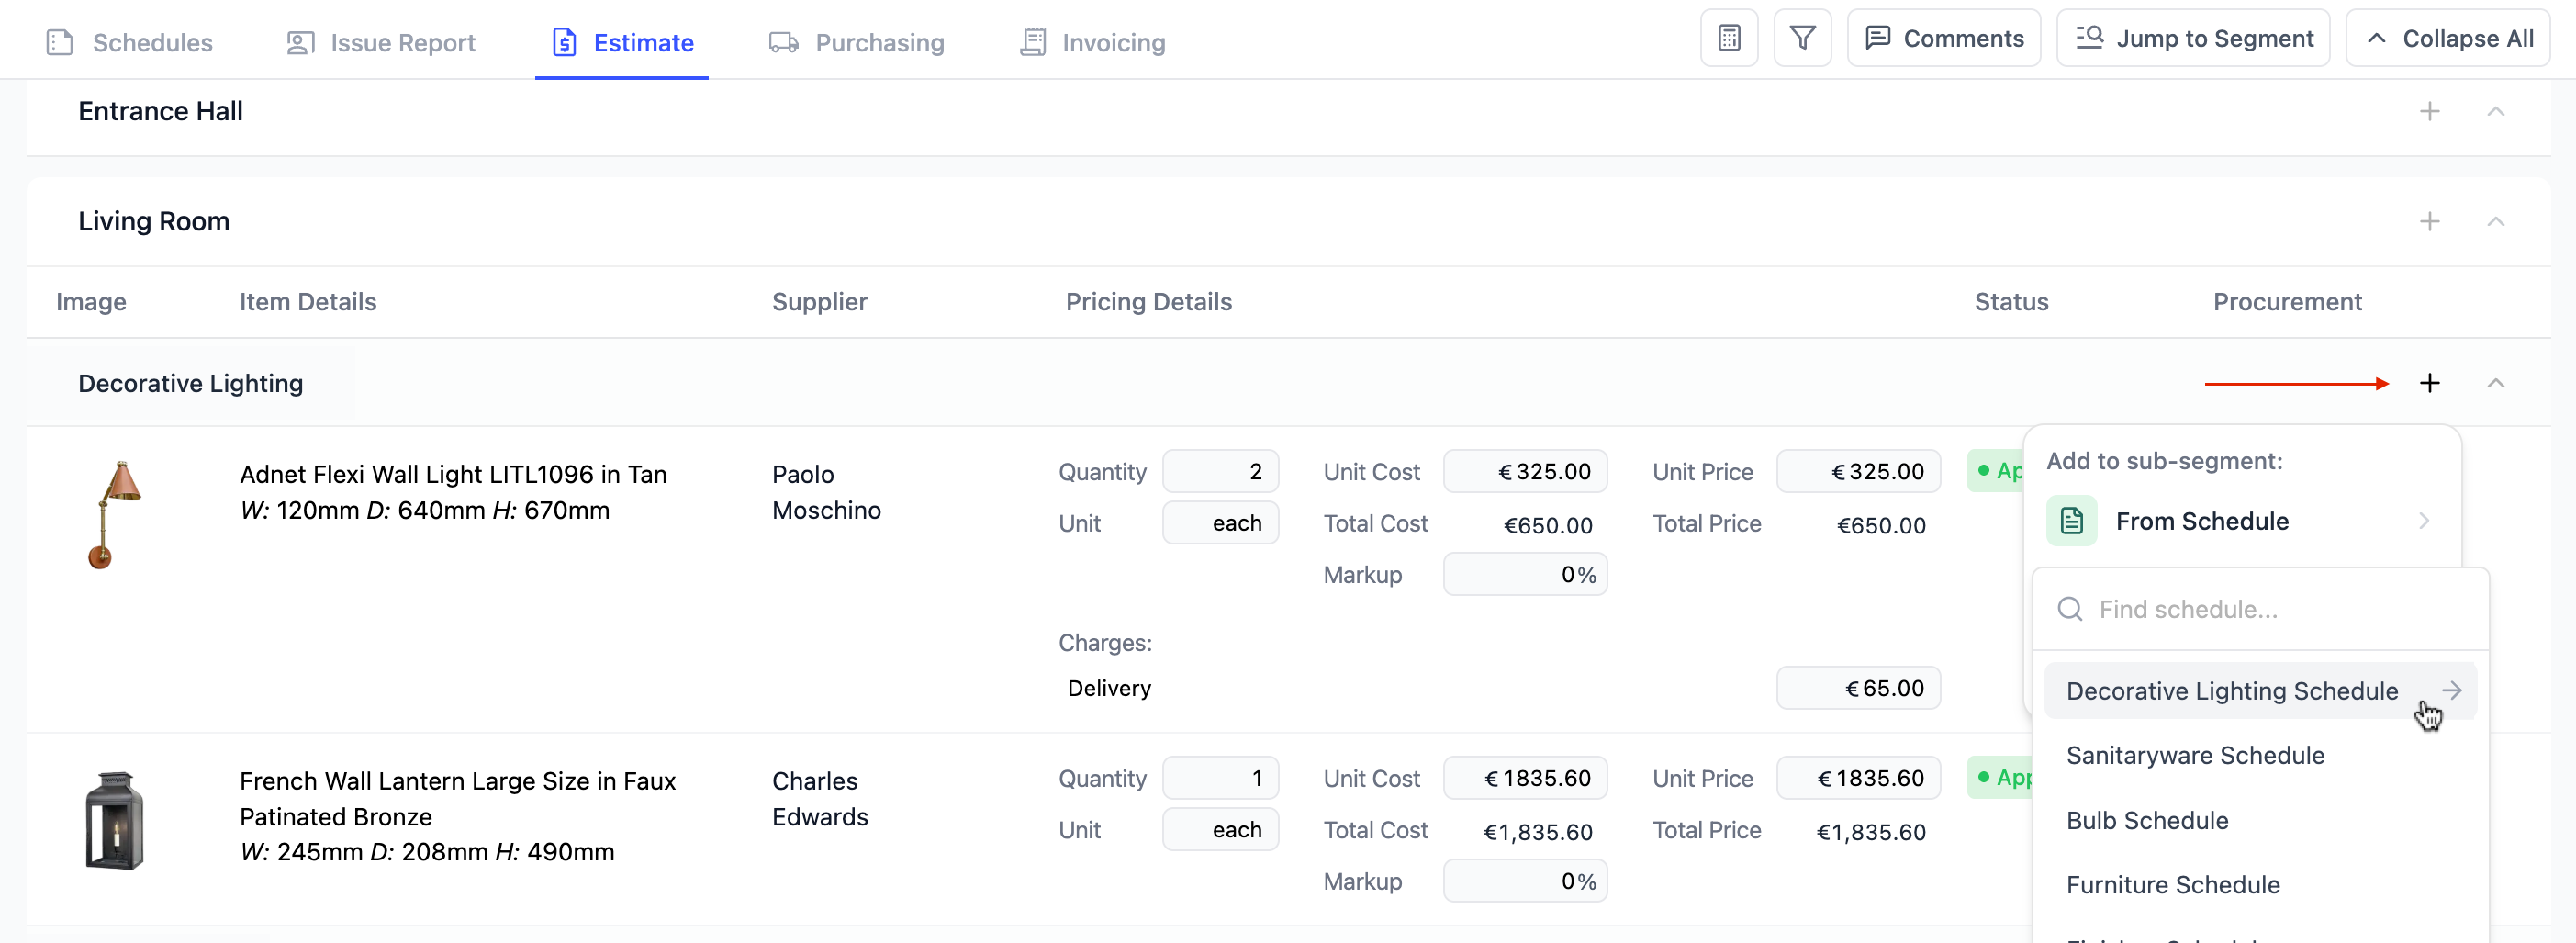The width and height of the screenshot is (2576, 943).
Task: Edit Unit Cost €325.00 field
Action: [x=1525, y=471]
